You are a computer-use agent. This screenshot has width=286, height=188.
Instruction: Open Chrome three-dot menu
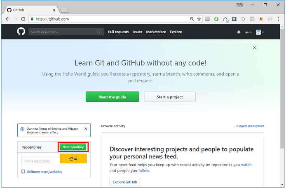(279, 19)
